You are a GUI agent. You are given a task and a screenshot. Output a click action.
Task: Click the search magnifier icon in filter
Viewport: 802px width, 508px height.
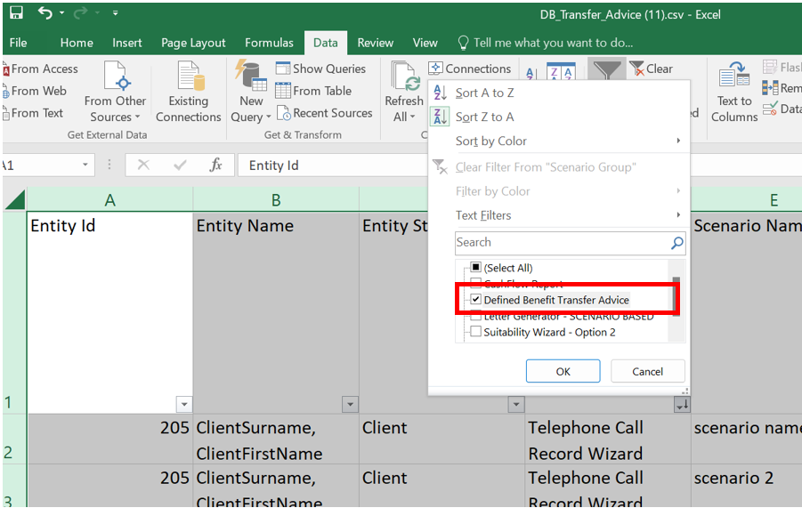[676, 243]
